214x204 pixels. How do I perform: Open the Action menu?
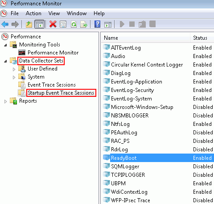click(x=33, y=13)
